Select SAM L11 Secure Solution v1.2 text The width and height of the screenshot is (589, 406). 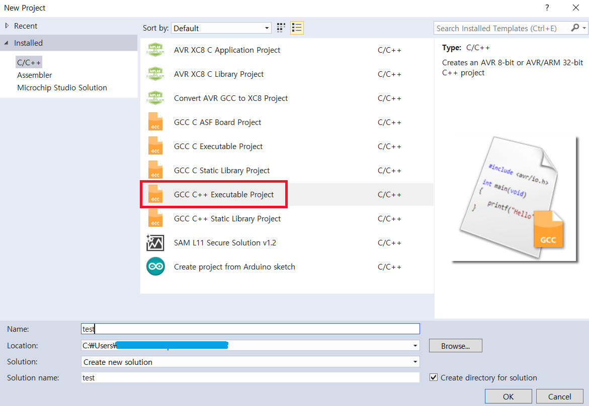pos(225,242)
